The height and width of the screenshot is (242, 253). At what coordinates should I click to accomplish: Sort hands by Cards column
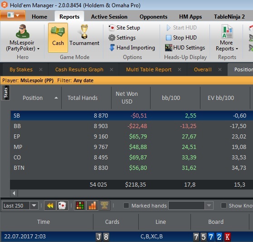click(x=112, y=222)
